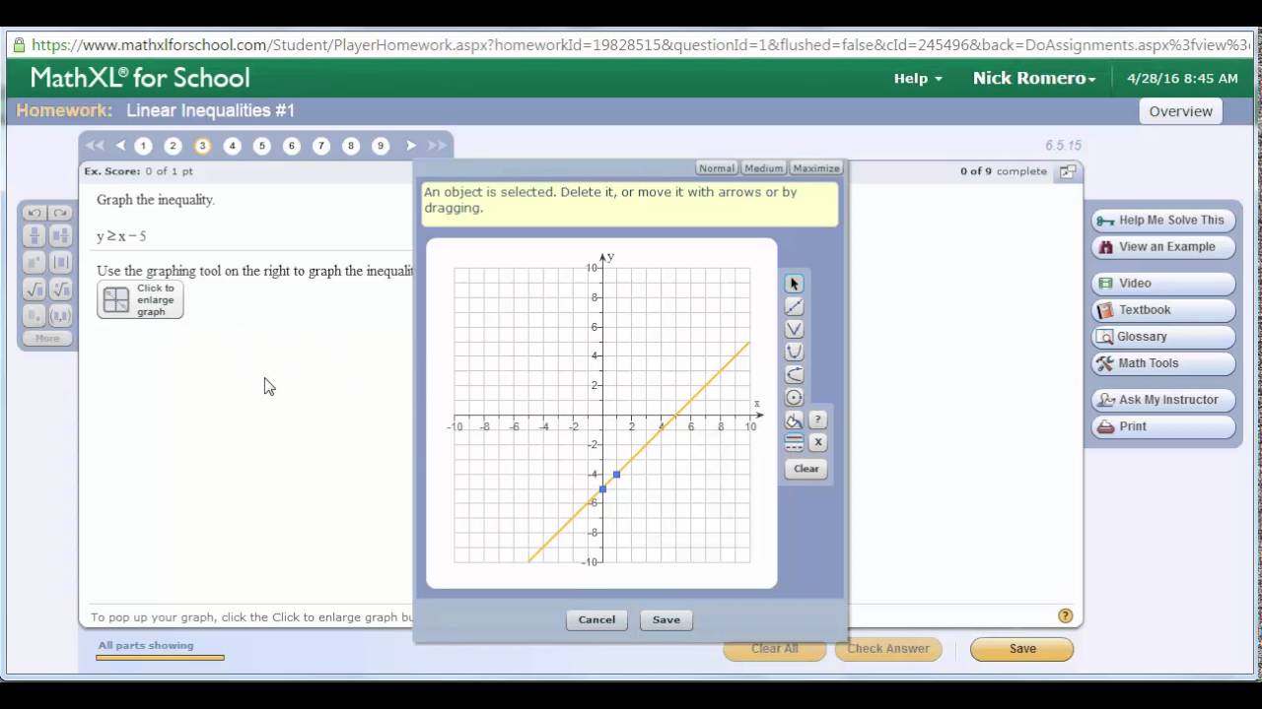Image resolution: width=1262 pixels, height=709 pixels.
Task: Insert an exponent template
Action: 35,262
